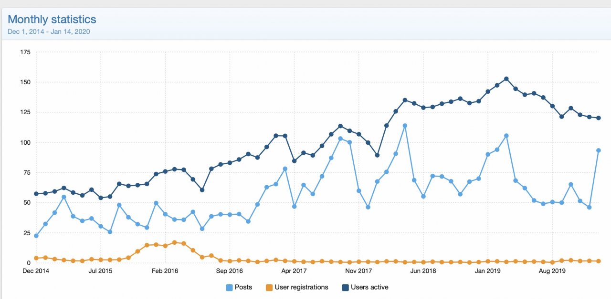Screen dimensions: 611x299
Task: Click the Nov 2017 x-axis label
Action: [x=358, y=271]
